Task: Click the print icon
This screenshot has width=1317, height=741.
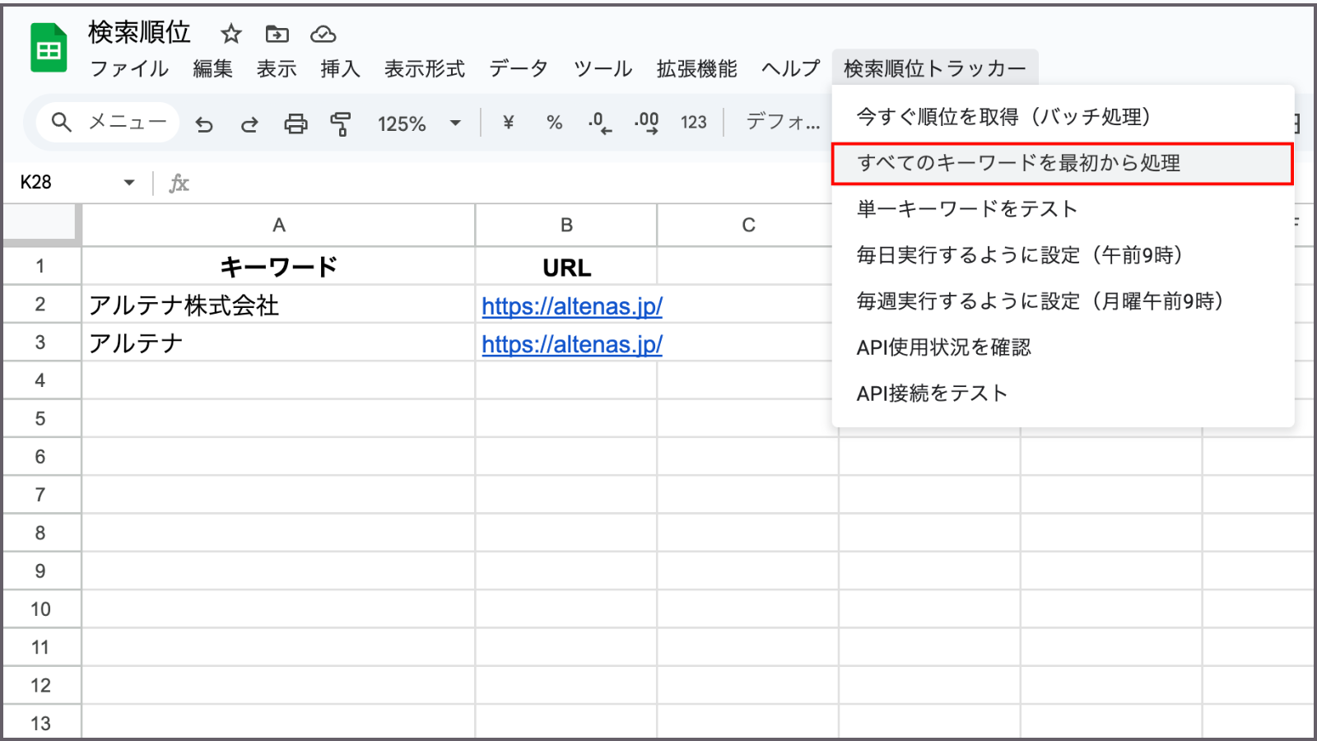Action: (296, 123)
